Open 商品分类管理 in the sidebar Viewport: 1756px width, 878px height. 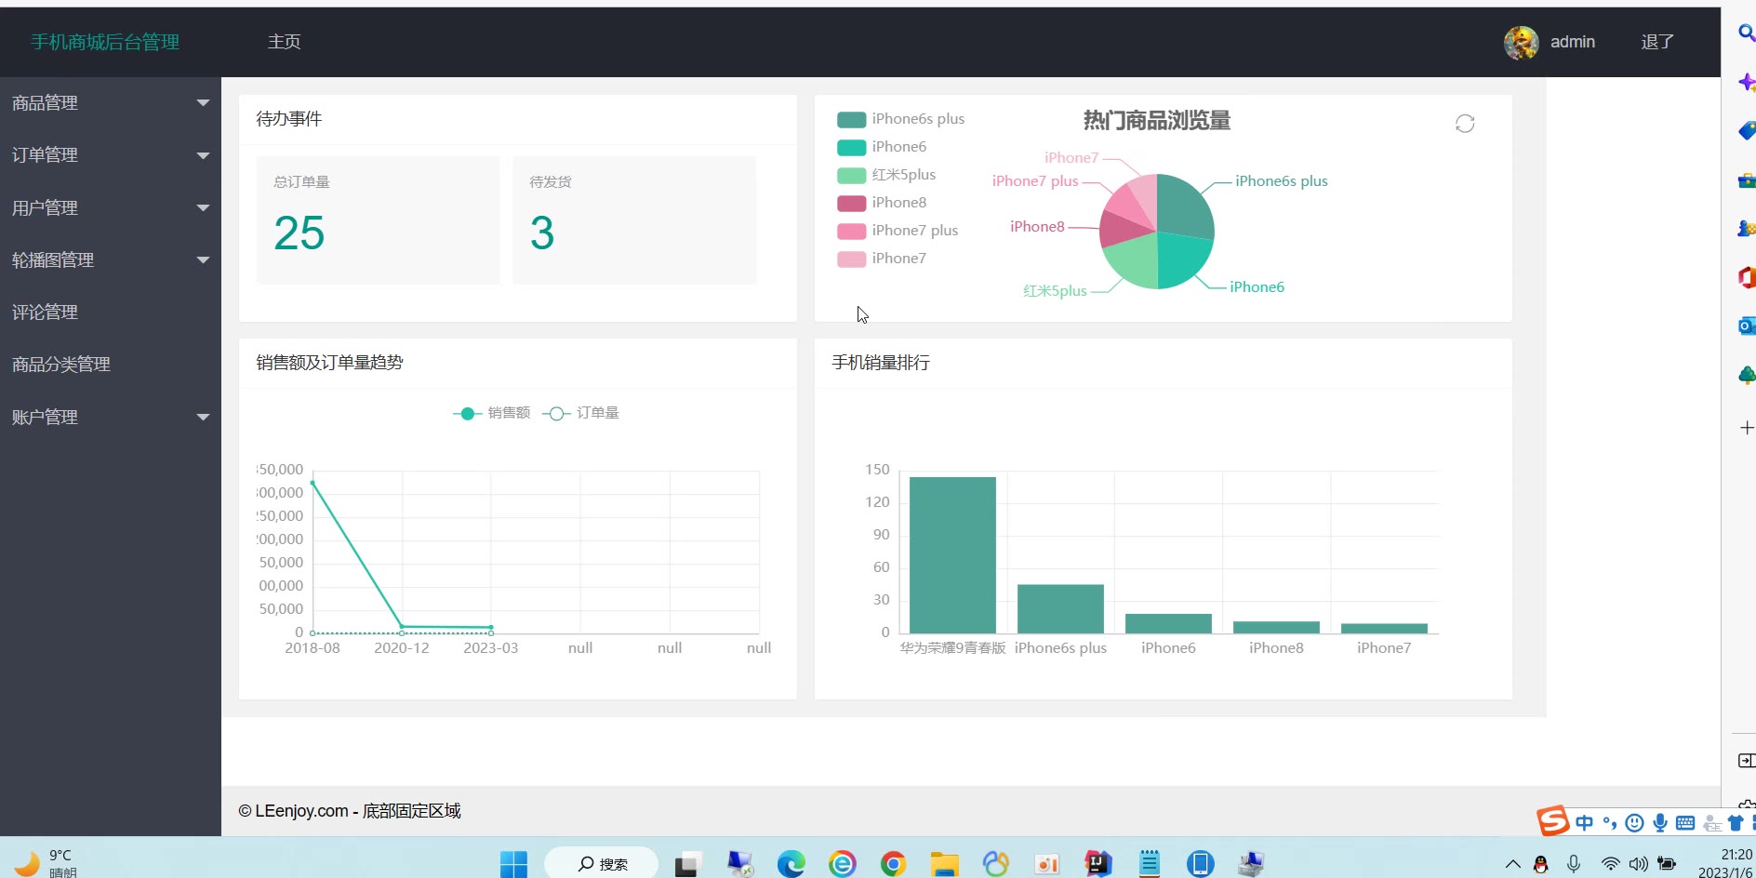[x=111, y=365]
